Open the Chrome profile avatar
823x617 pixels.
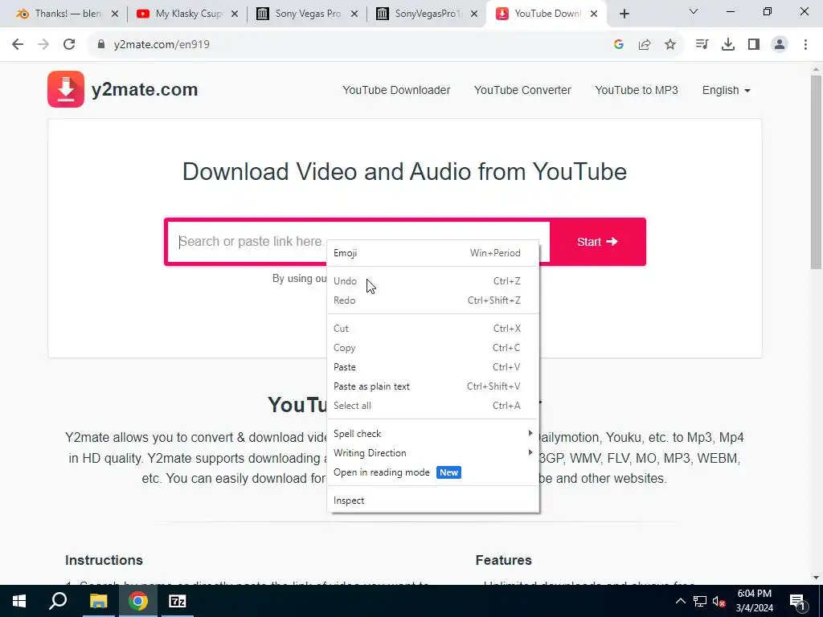pyautogui.click(x=780, y=45)
